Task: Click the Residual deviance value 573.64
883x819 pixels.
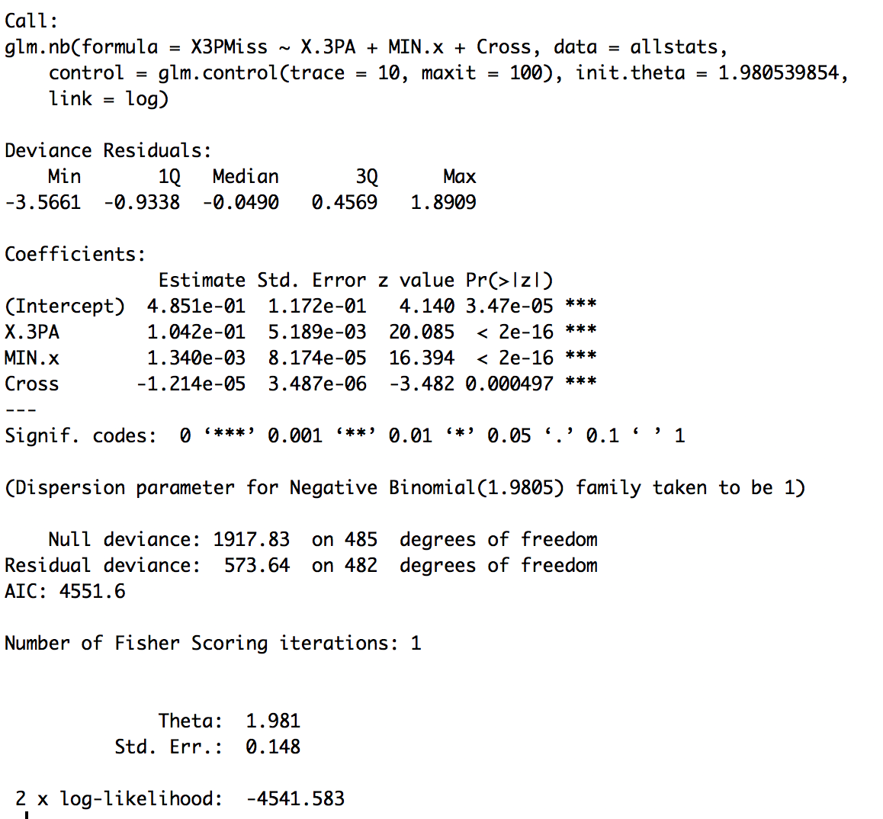Action: pyautogui.click(x=256, y=565)
